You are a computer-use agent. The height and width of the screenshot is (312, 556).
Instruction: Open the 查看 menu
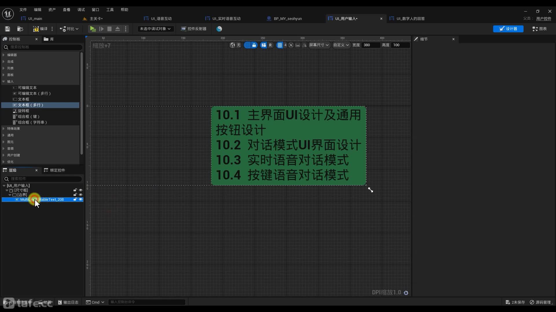67,10
